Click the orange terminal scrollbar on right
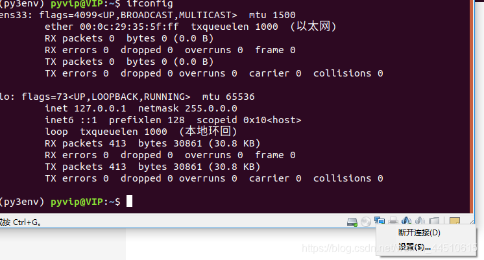This screenshot has width=484, height=260. pos(471,106)
